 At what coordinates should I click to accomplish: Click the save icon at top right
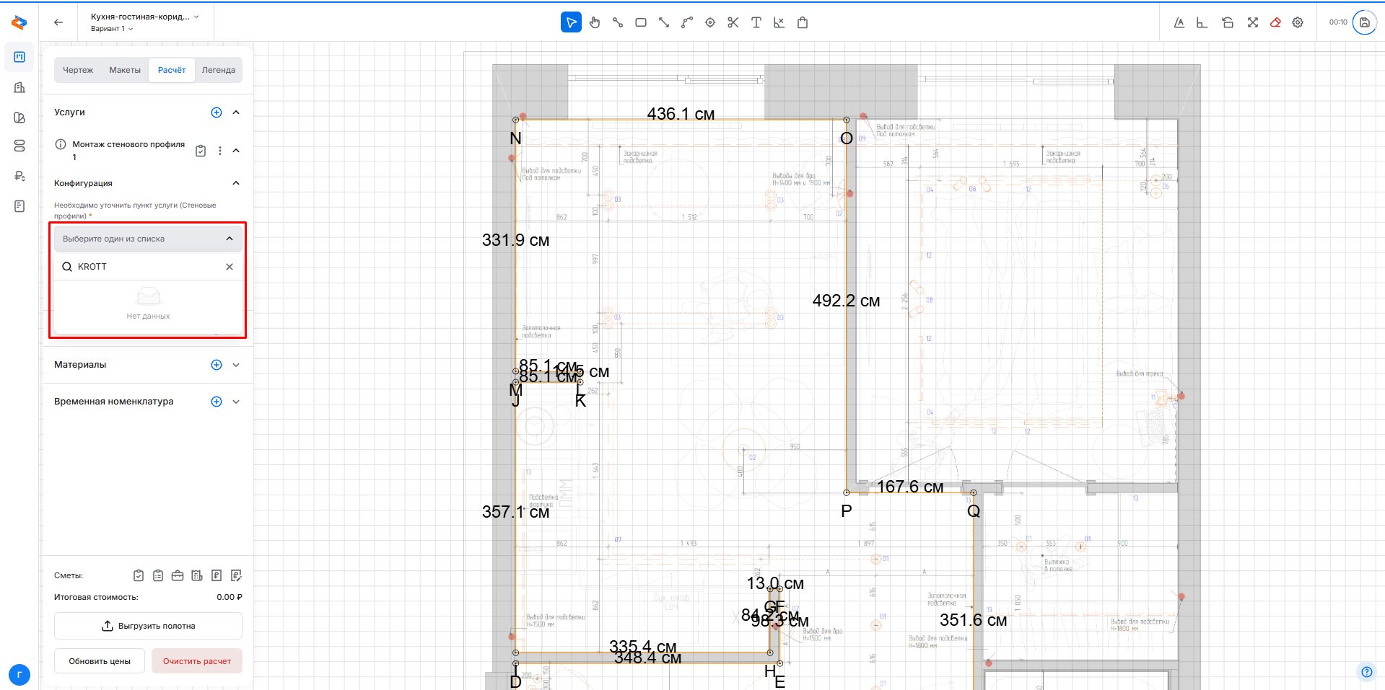tap(1364, 22)
